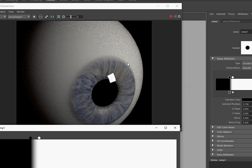
Task: Close the ramp1 window
Action: pyautogui.click(x=175, y=128)
